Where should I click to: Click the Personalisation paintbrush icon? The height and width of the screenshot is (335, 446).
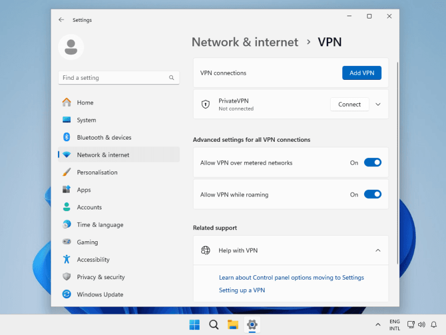[66, 173]
